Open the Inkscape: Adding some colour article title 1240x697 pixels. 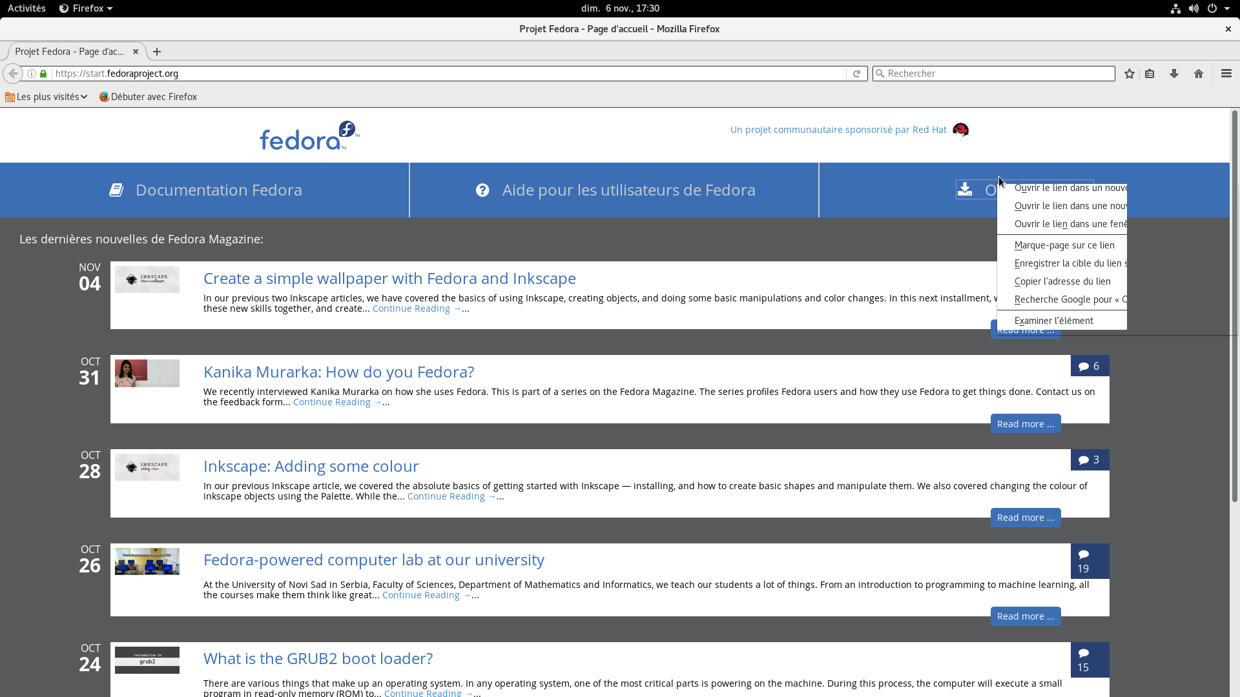(311, 466)
